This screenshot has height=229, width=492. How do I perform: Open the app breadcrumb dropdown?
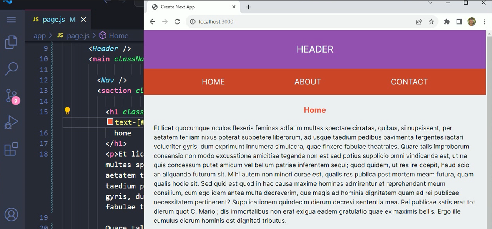(x=40, y=35)
